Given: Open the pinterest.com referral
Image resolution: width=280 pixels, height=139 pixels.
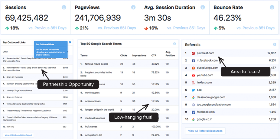Looking at the screenshot, I should point(205,53).
